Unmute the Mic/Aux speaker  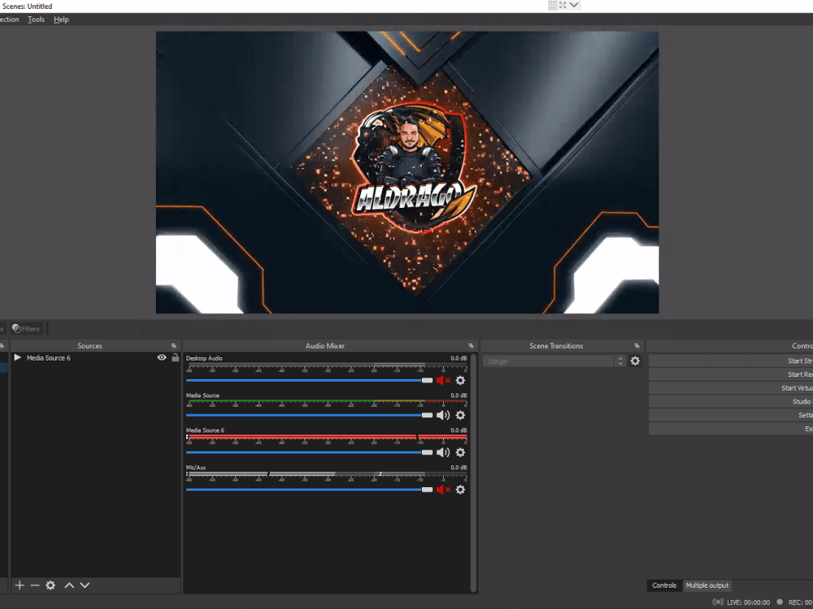tap(443, 490)
